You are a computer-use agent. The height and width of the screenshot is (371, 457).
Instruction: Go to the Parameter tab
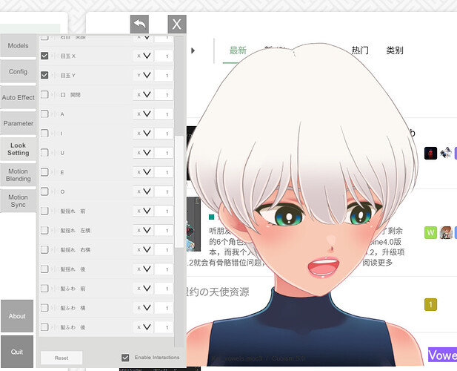pyautogui.click(x=18, y=123)
